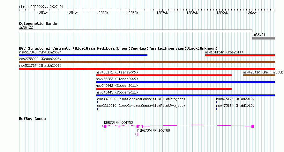The height and width of the screenshot is (152, 284).
Task: Click the DGV Structural Variants track title
Action: (118, 48)
